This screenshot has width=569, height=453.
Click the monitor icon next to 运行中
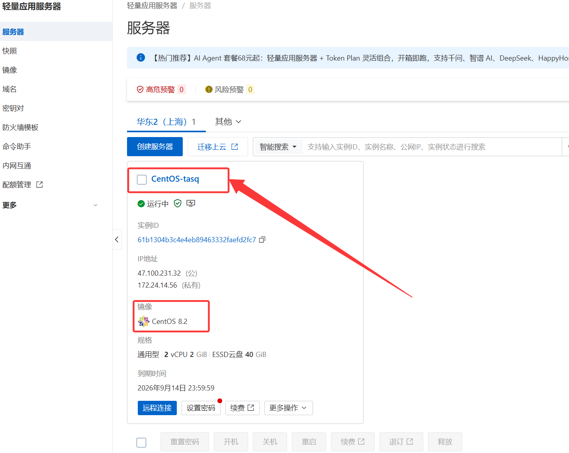[191, 203]
